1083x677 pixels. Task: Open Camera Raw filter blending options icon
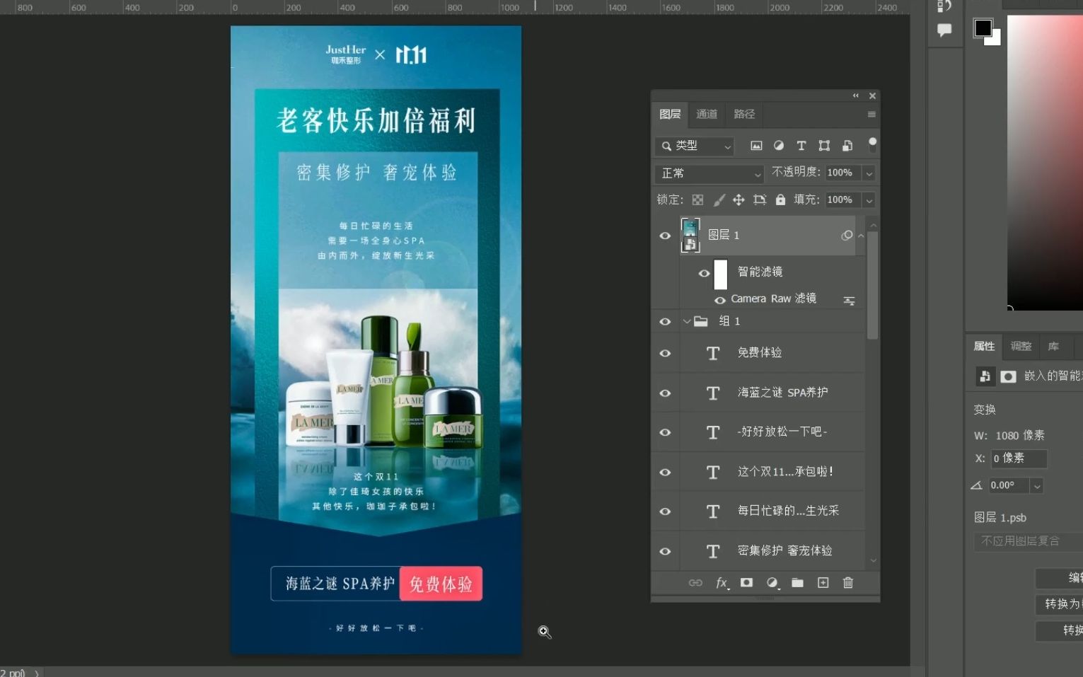(849, 301)
